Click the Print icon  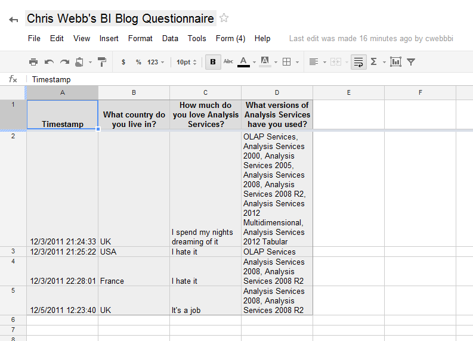point(33,62)
